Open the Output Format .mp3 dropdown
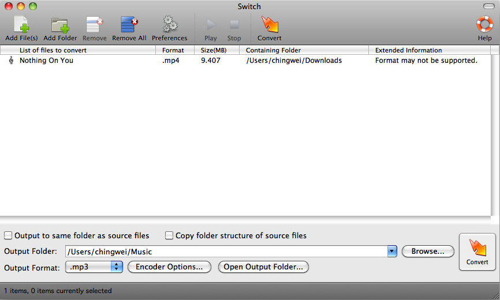 (94, 267)
